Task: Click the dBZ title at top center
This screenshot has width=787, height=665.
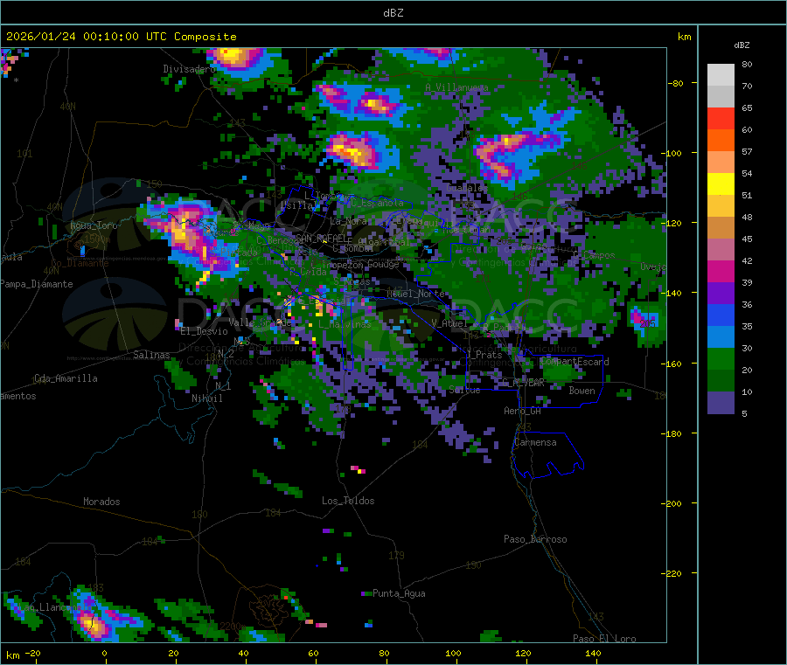Action: [x=393, y=13]
